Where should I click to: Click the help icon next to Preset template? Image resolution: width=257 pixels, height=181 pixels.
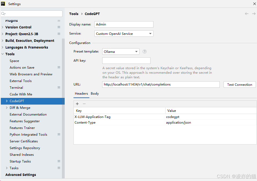pos(144,51)
